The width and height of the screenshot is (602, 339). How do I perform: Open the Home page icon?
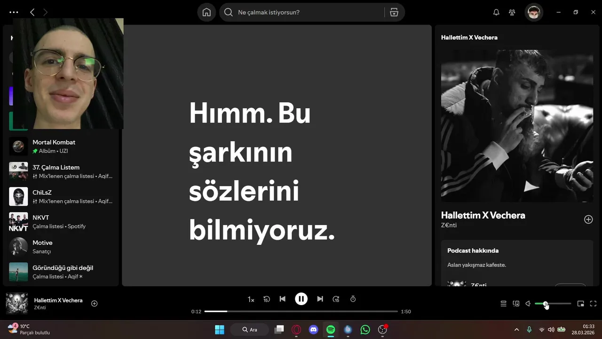coord(206,12)
